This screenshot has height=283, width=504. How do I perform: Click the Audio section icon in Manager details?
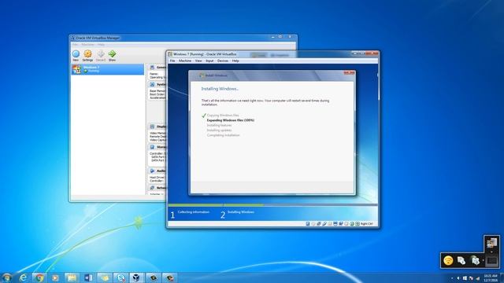click(152, 171)
